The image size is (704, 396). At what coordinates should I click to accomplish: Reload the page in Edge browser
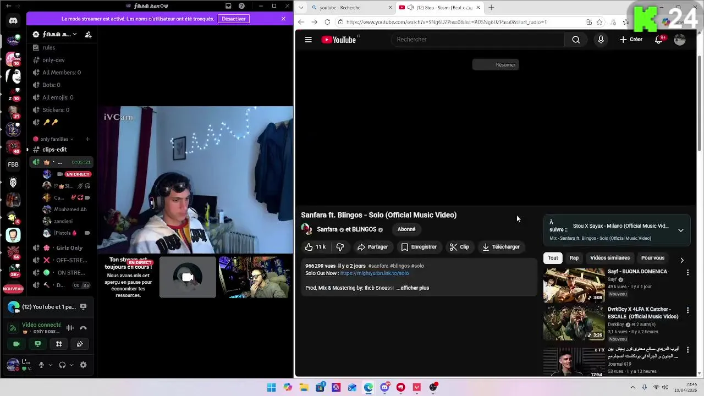pos(327,22)
